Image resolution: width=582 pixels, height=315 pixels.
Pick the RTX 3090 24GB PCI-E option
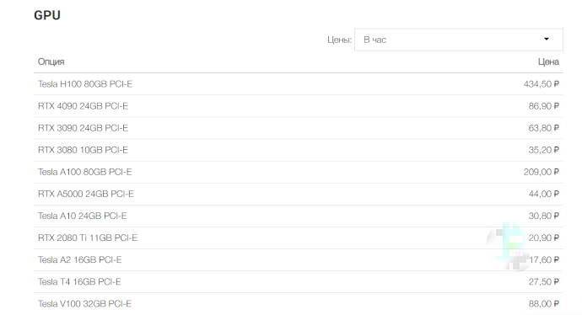tap(299, 128)
